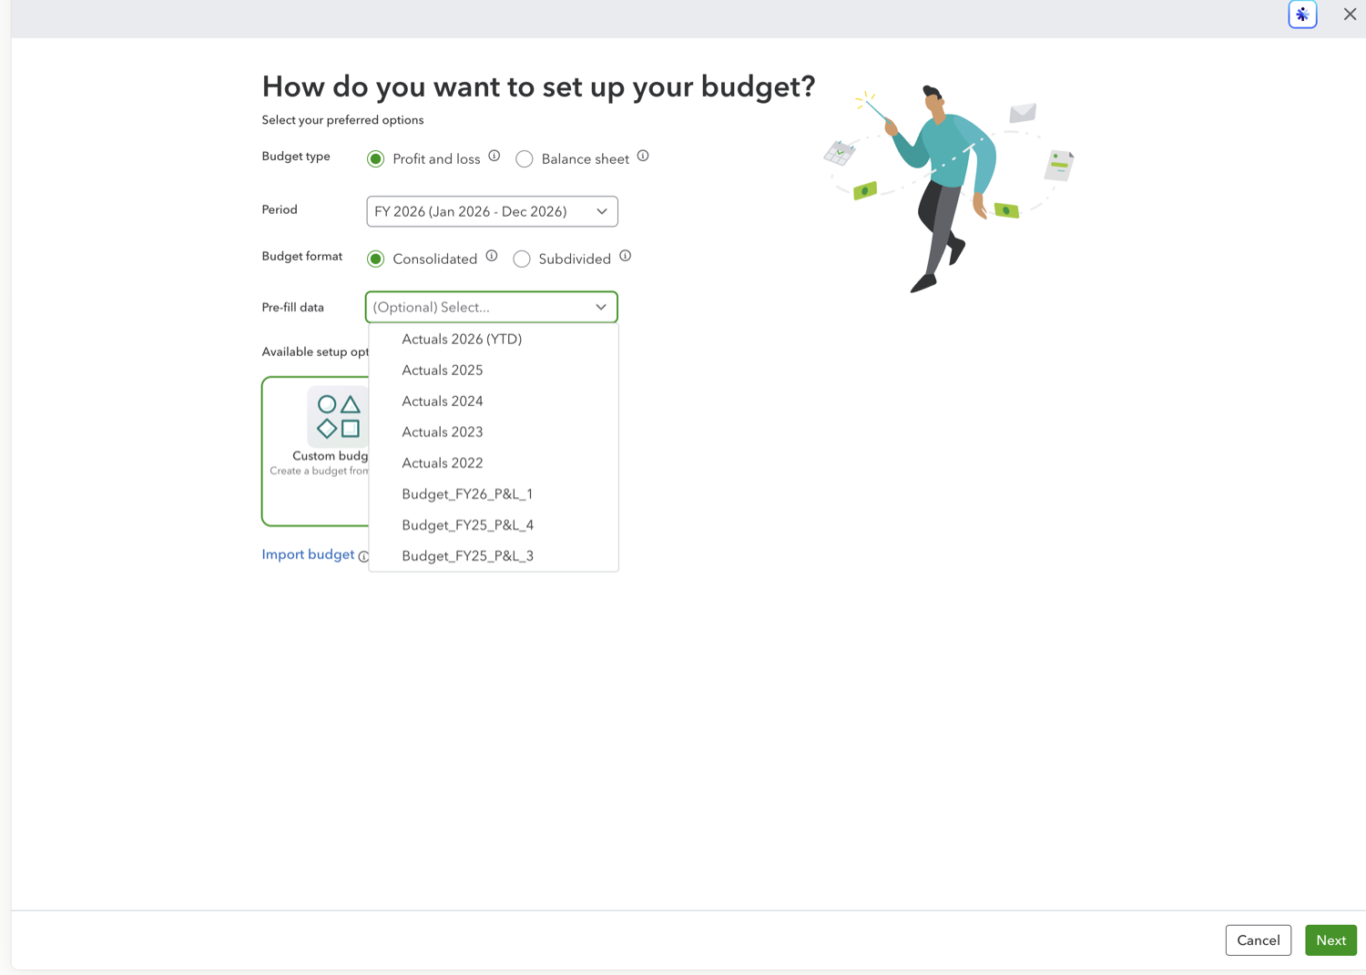
Task: Pick Actuals 2024 option
Action: (494, 401)
